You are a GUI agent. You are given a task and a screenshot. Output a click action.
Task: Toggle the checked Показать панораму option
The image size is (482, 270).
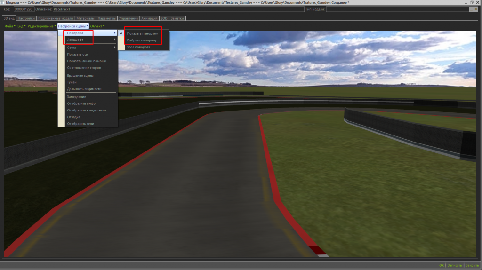click(x=144, y=33)
